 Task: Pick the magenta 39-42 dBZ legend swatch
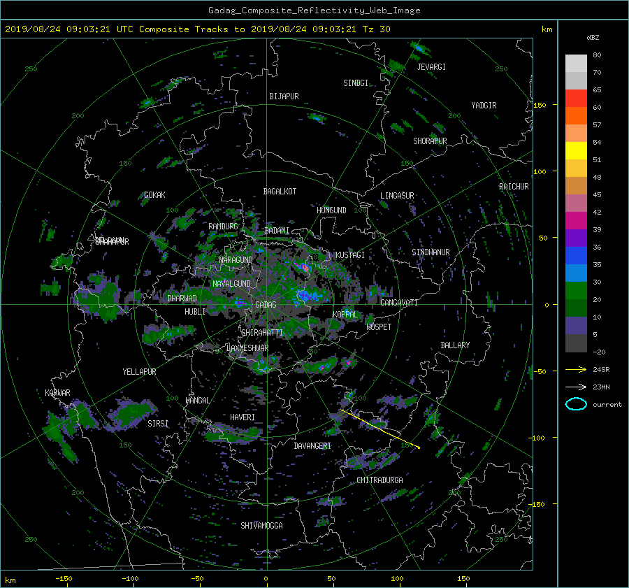pyautogui.click(x=576, y=221)
